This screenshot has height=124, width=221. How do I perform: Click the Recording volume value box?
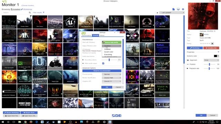(x=119, y=60)
